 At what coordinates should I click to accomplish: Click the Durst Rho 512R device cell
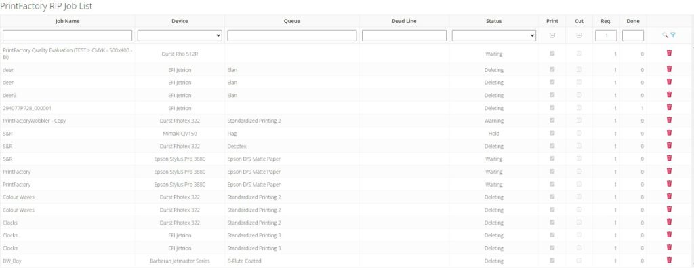pos(180,54)
